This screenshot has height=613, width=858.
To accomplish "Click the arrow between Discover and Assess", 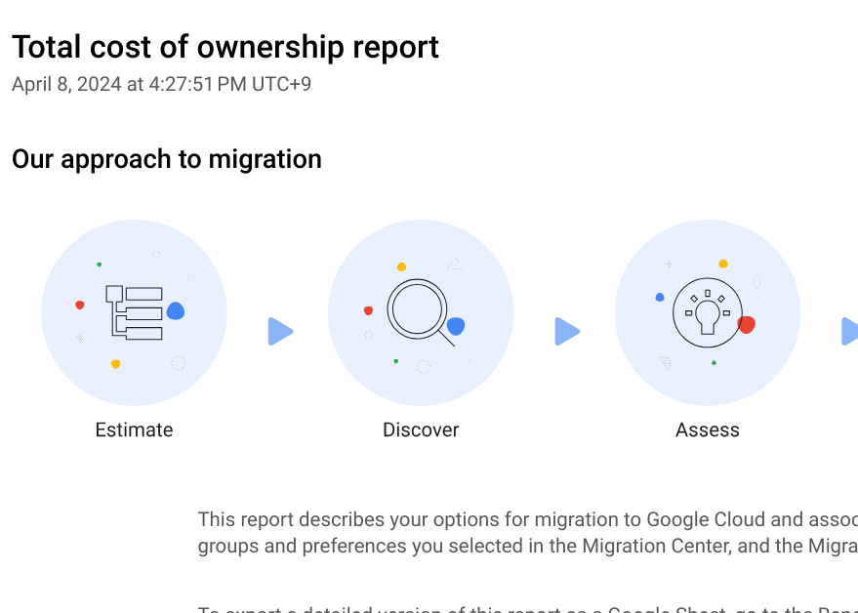I will click(567, 331).
